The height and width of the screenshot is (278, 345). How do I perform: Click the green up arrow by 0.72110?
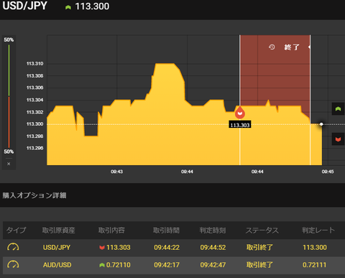(102, 265)
